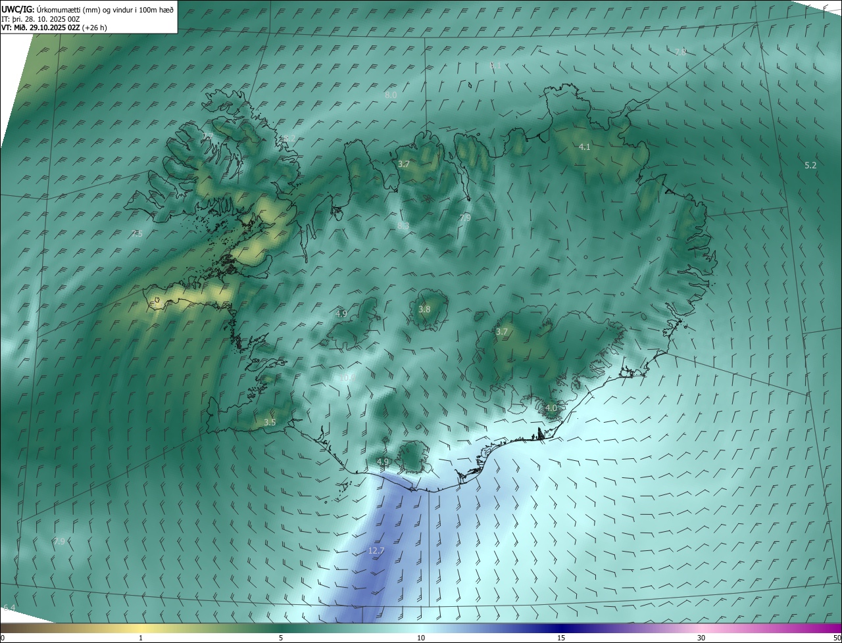Viewport: 842px width, 643px height.
Task: Click the 8.1 value at the map top
Action: pos(496,65)
